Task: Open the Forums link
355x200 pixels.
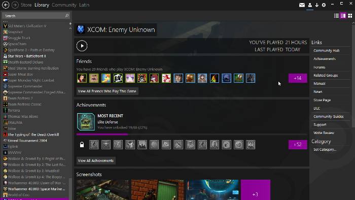Action: (319, 67)
